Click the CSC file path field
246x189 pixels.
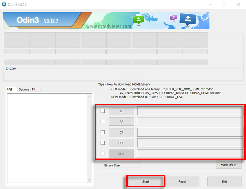coord(190,143)
